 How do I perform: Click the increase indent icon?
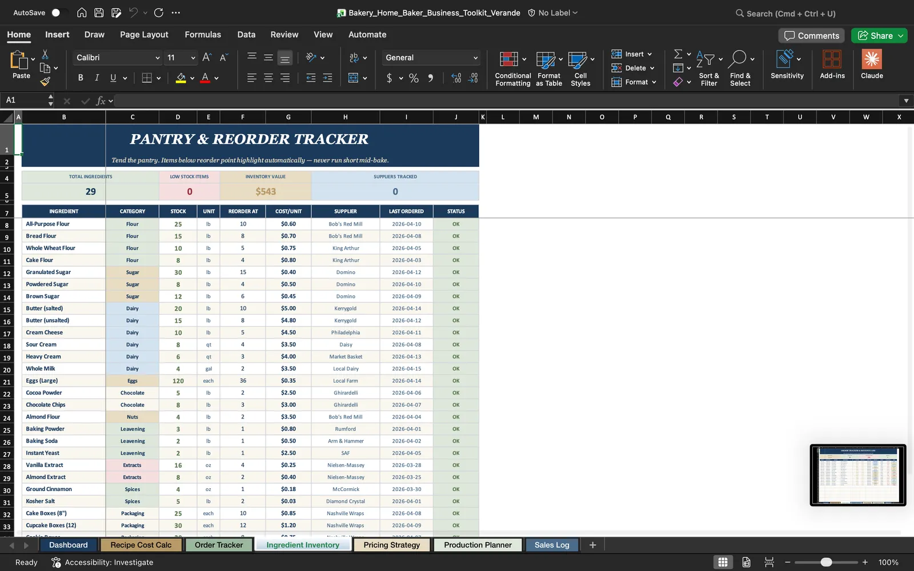point(327,78)
